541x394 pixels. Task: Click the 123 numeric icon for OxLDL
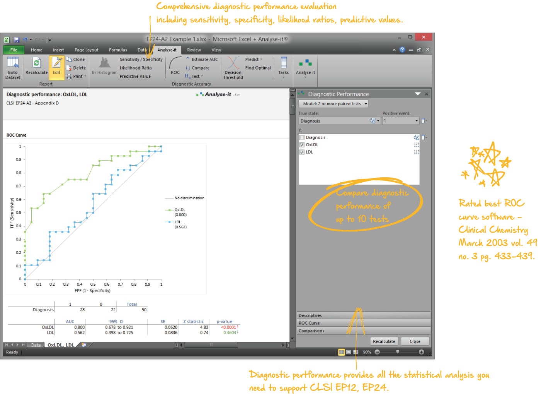[417, 145]
